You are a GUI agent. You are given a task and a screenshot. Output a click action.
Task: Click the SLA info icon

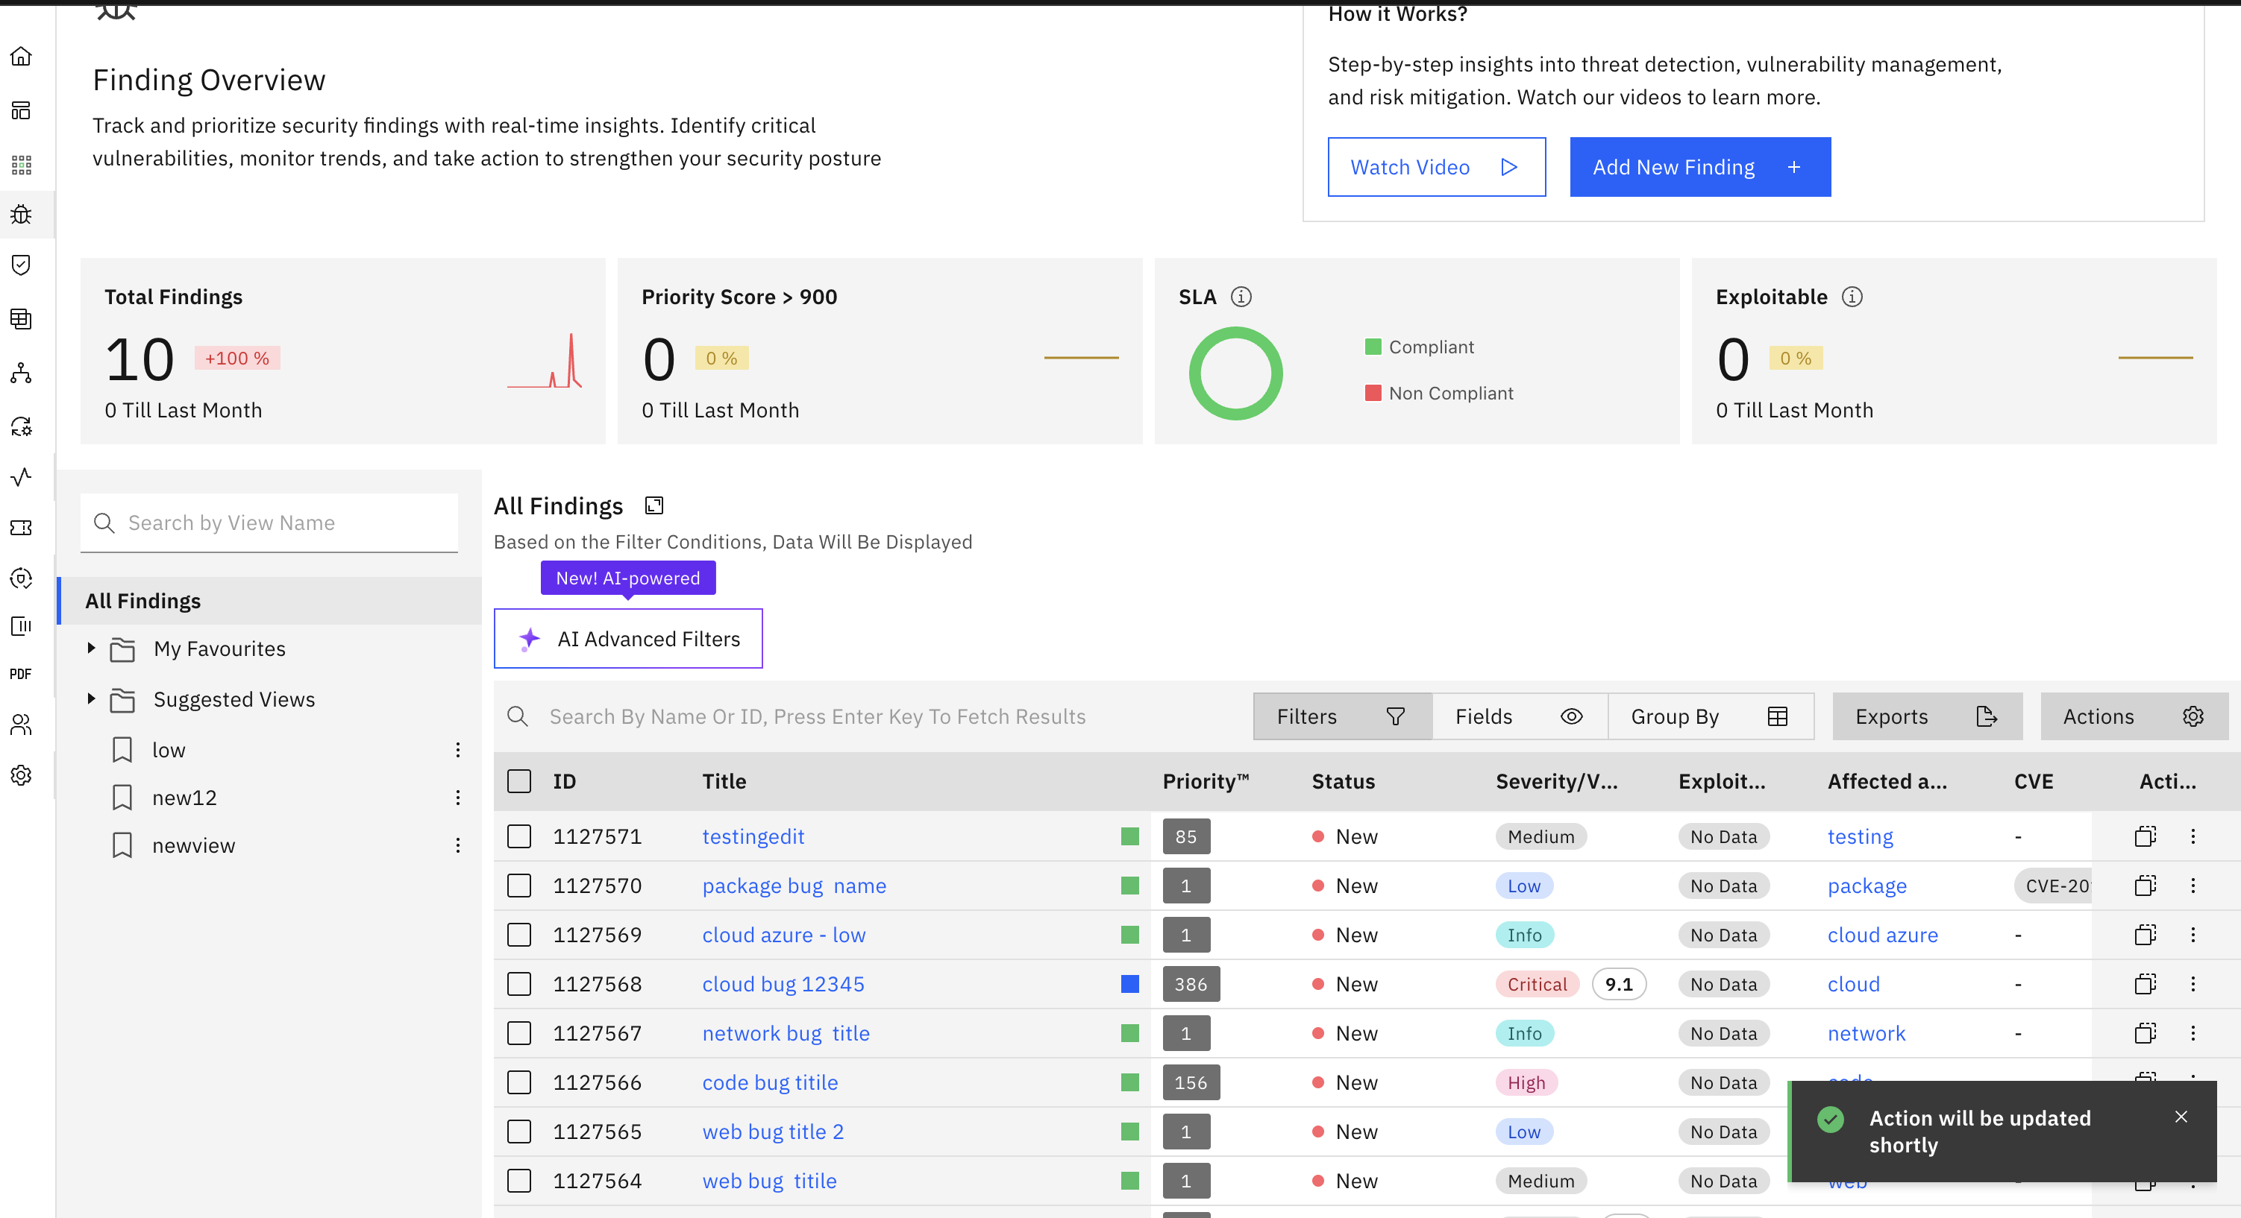coord(1241,297)
